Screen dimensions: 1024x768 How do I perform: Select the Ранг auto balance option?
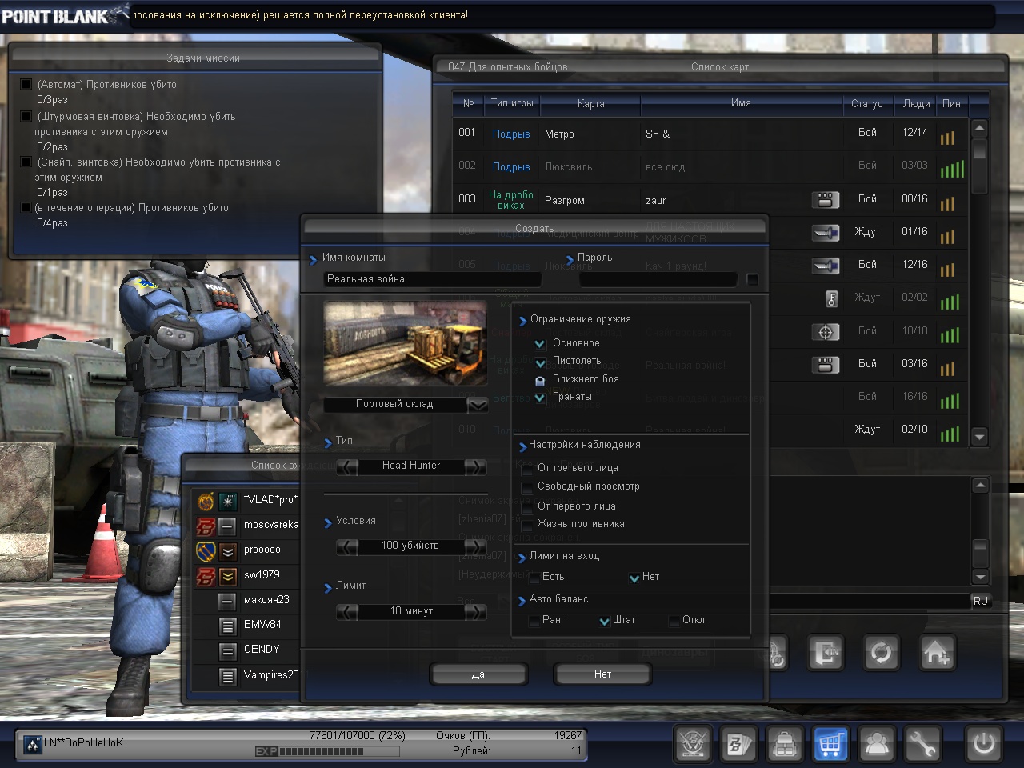pos(534,621)
